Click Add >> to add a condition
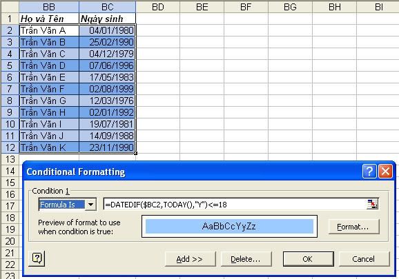 click(190, 259)
